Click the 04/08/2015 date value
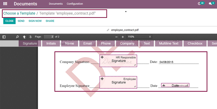Screen dimensions: 217x109 coord(166,62)
